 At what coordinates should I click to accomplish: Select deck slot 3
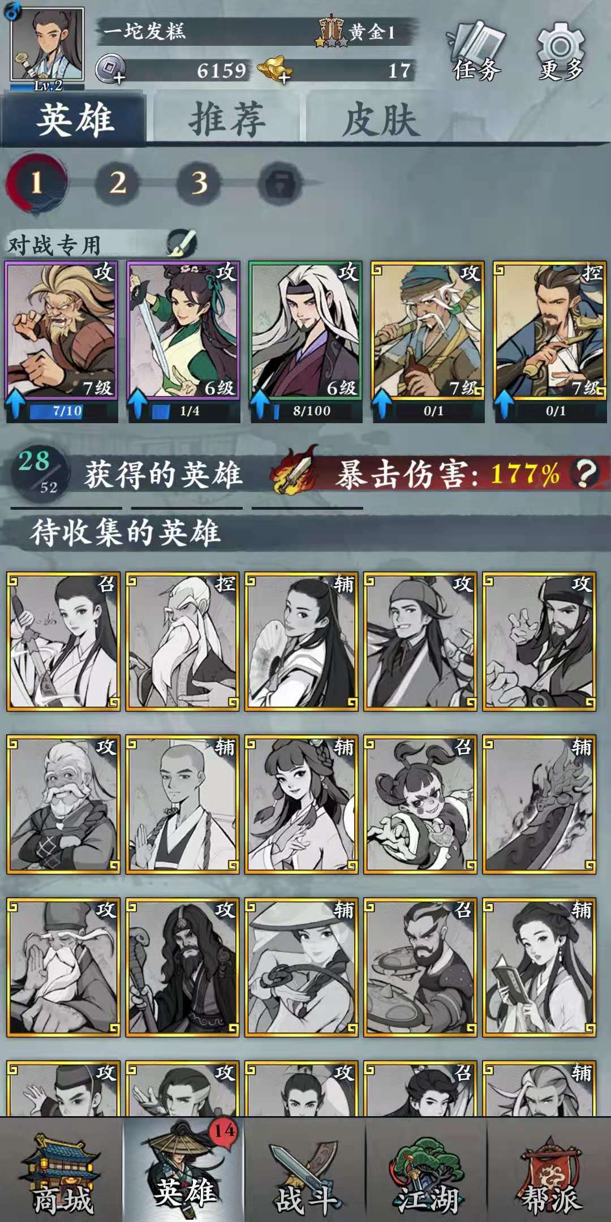(x=199, y=183)
